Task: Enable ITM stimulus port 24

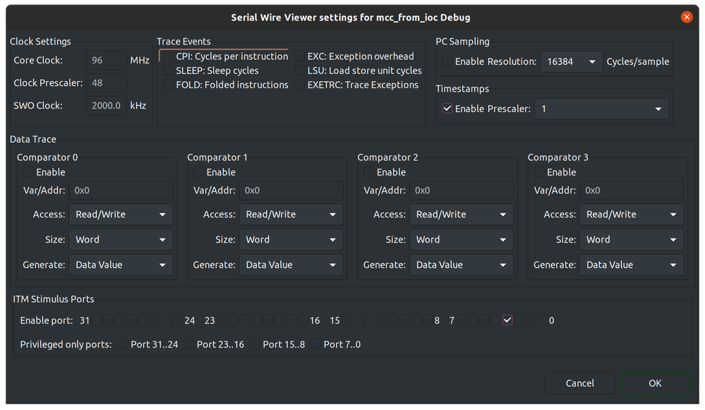Action: point(179,320)
